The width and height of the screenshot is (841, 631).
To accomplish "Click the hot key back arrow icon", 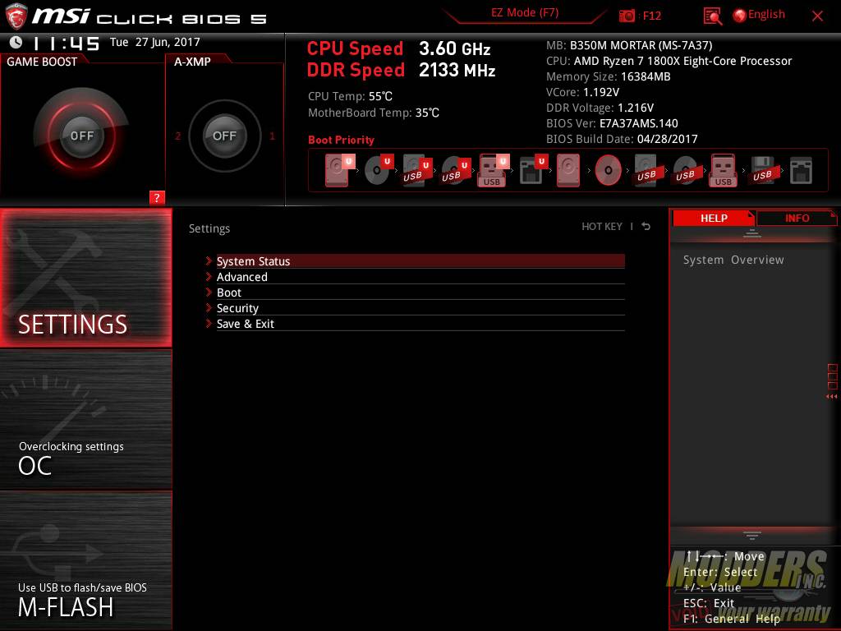I will pyautogui.click(x=646, y=227).
